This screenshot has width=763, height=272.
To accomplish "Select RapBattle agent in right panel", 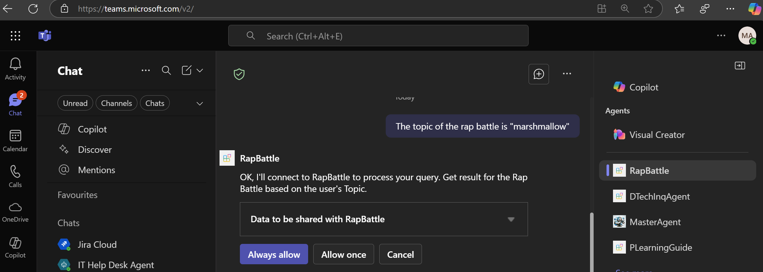I will click(677, 171).
